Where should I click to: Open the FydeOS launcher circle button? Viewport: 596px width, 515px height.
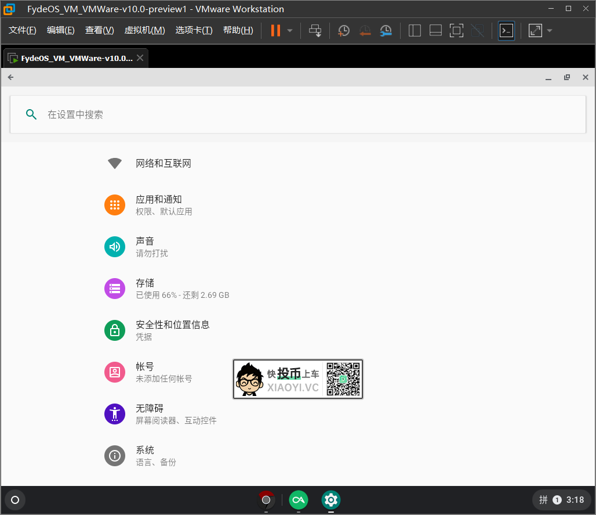[15, 500]
